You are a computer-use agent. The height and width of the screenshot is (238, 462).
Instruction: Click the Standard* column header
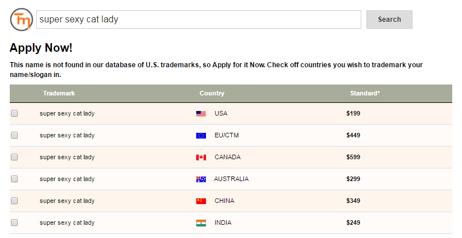click(365, 93)
